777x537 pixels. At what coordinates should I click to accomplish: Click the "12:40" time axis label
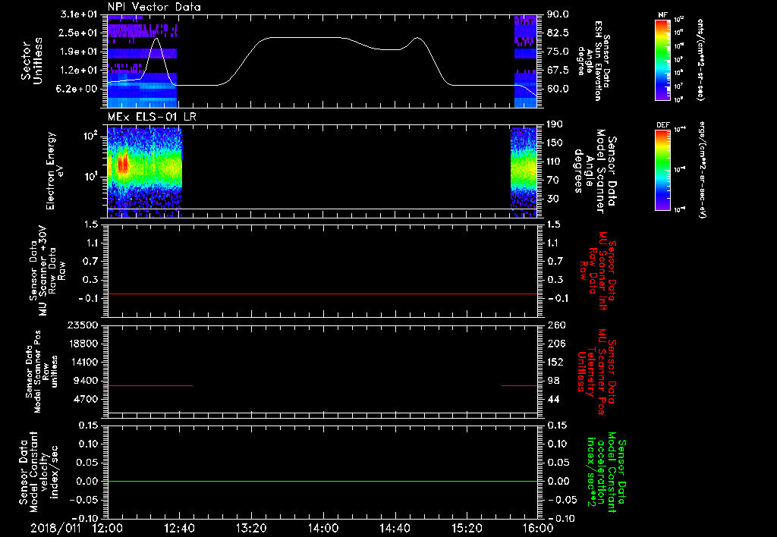pos(179,528)
